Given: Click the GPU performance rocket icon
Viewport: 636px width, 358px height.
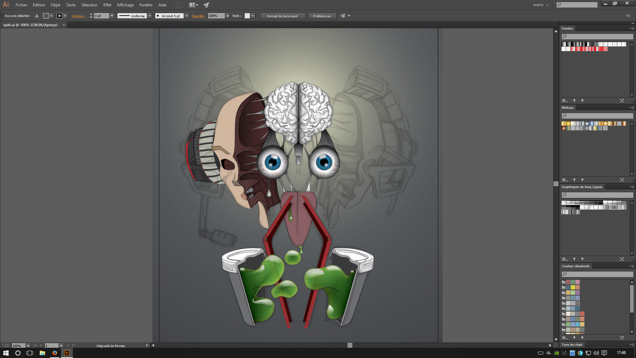Looking at the screenshot, I should (206, 5).
